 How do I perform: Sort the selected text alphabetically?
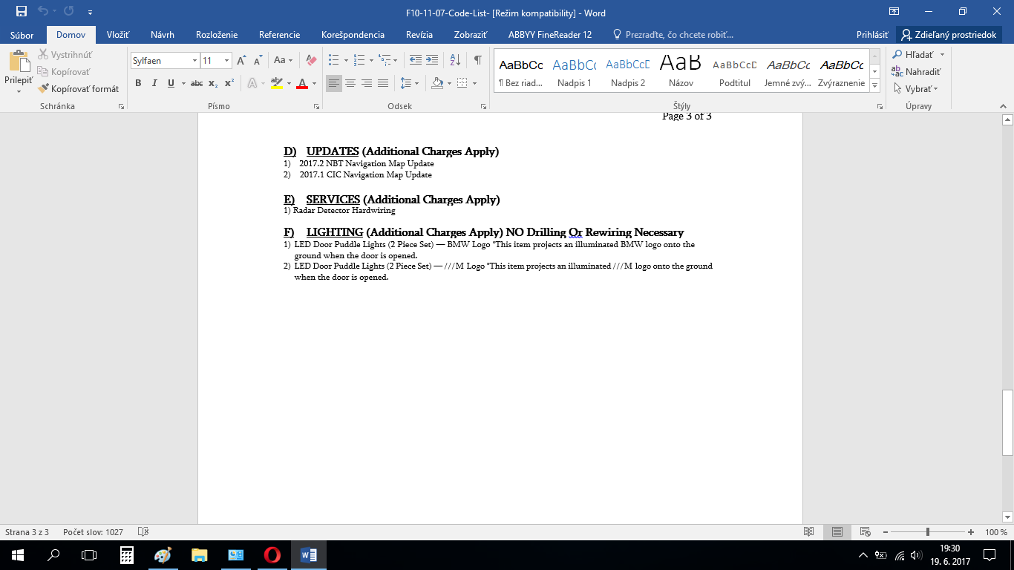point(456,61)
